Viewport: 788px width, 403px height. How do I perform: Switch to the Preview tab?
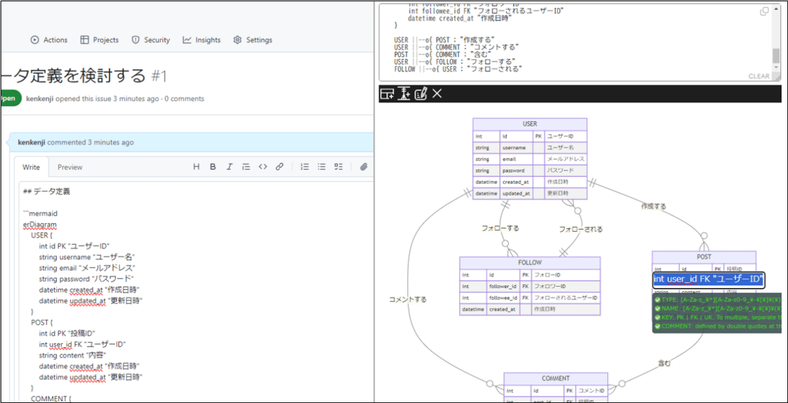69,167
